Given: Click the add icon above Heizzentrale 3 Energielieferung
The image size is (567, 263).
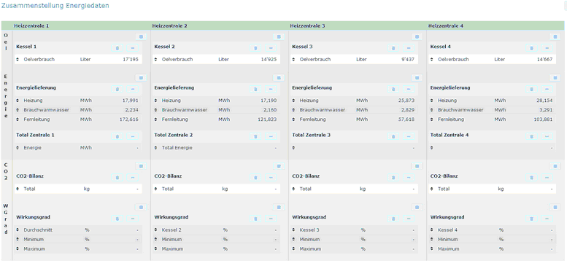Looking at the screenshot, I should (417, 77).
